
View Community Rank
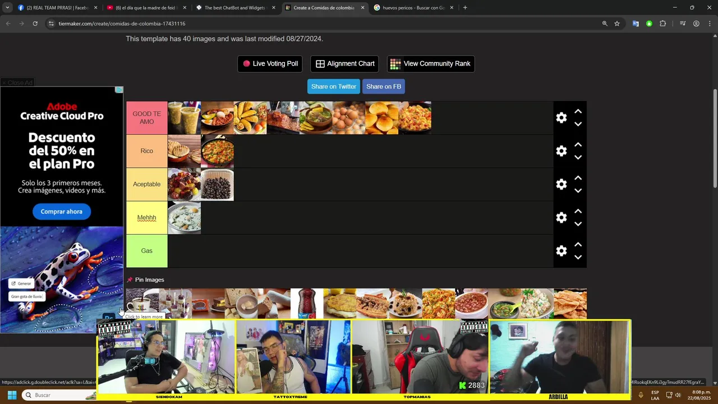(431, 63)
